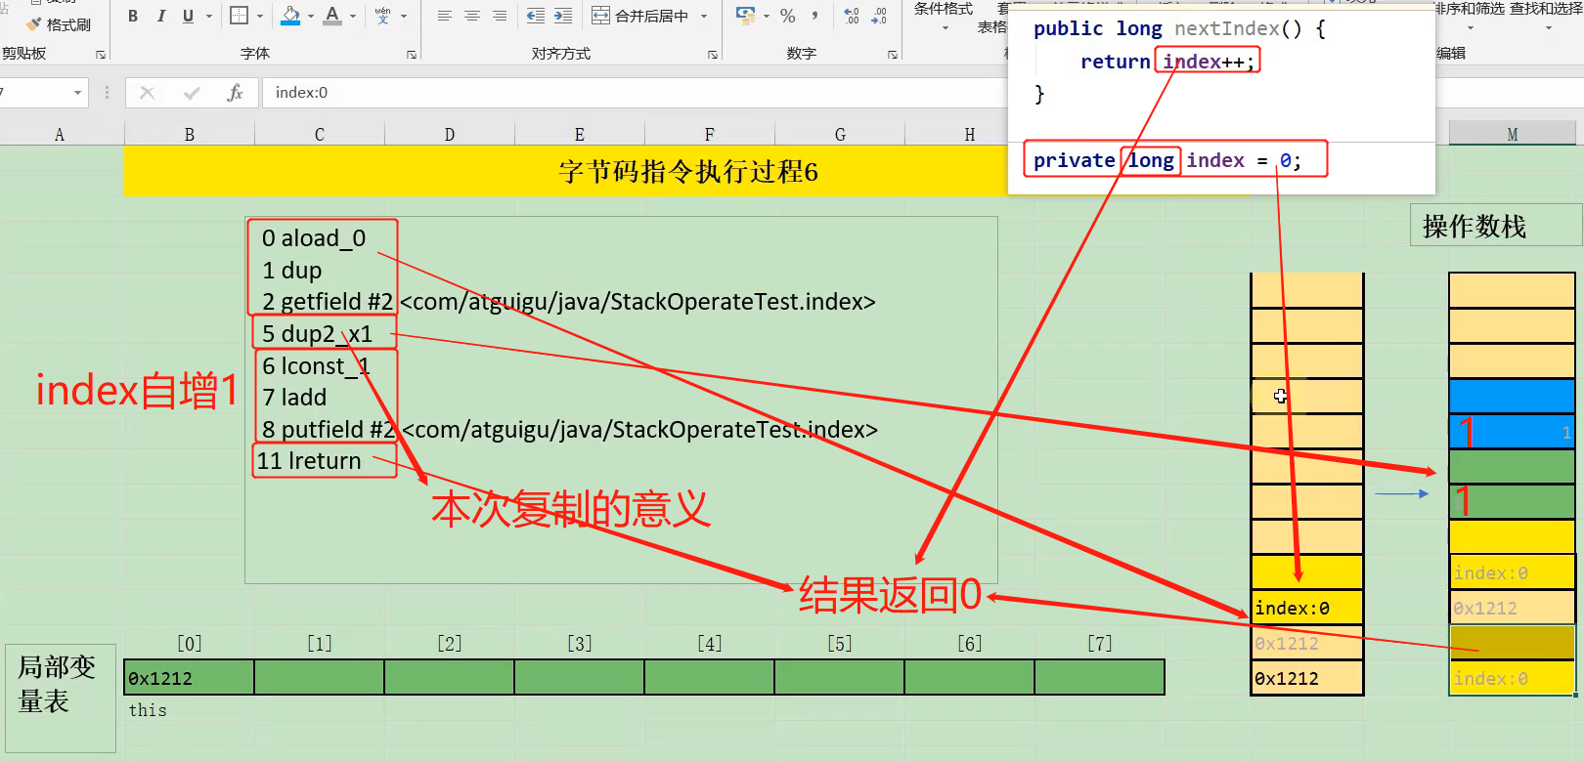Toggle Italic formatting

click(x=160, y=16)
